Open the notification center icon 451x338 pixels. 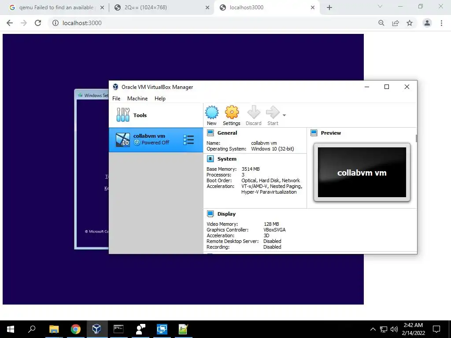coord(436,329)
